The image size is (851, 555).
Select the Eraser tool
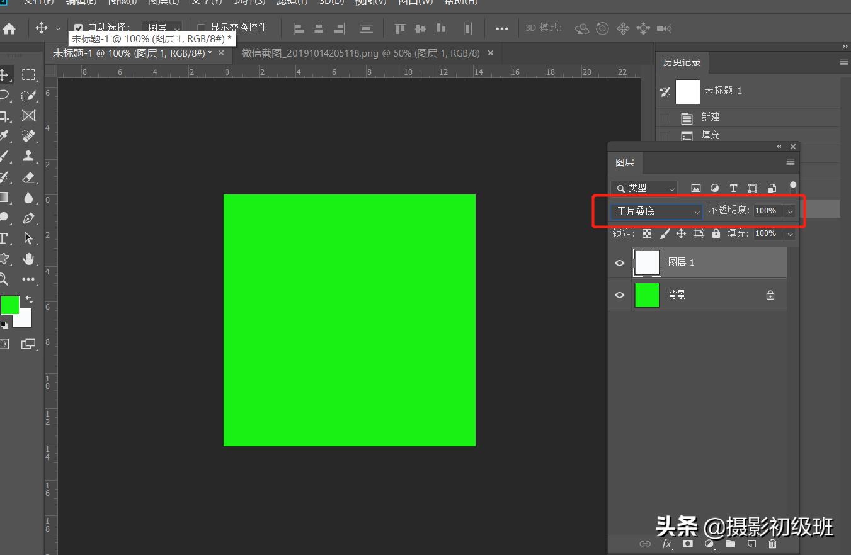point(28,177)
